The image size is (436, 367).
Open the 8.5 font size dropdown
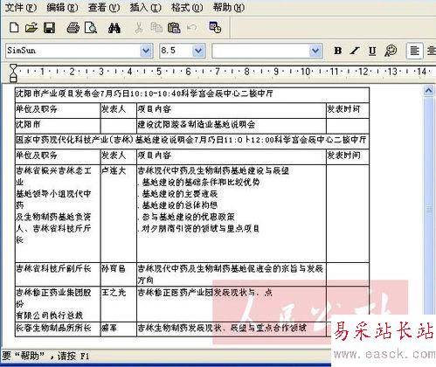[198, 51]
